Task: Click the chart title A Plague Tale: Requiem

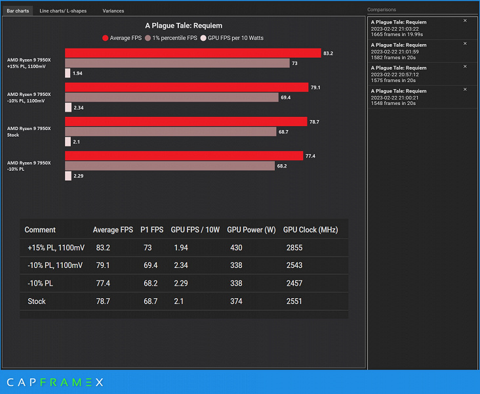Action: tap(184, 26)
